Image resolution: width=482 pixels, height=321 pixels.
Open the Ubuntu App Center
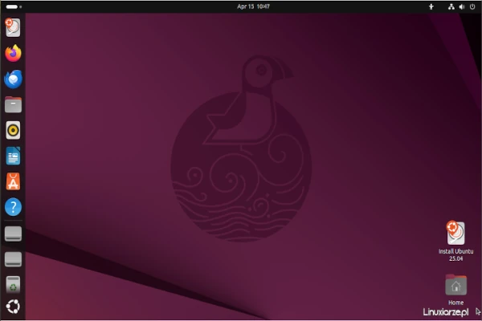[13, 181]
